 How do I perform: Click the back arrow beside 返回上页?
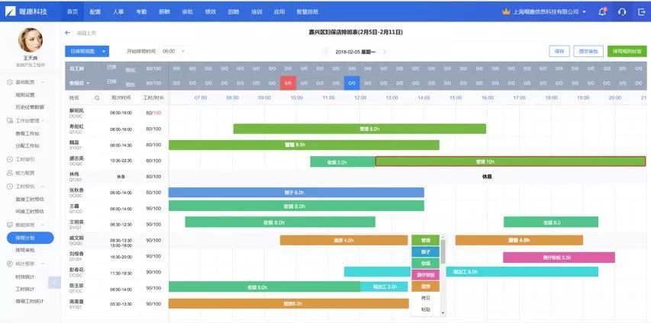click(68, 33)
